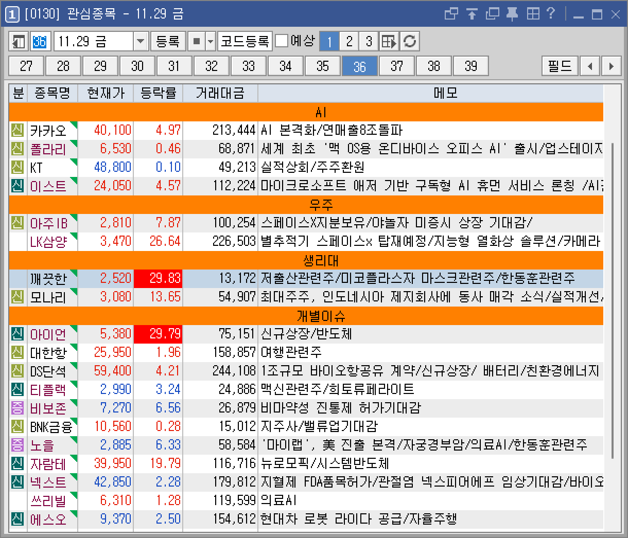Screen dimensions: 628x538
Task: Click the group number input field 36
Action: 40,41
